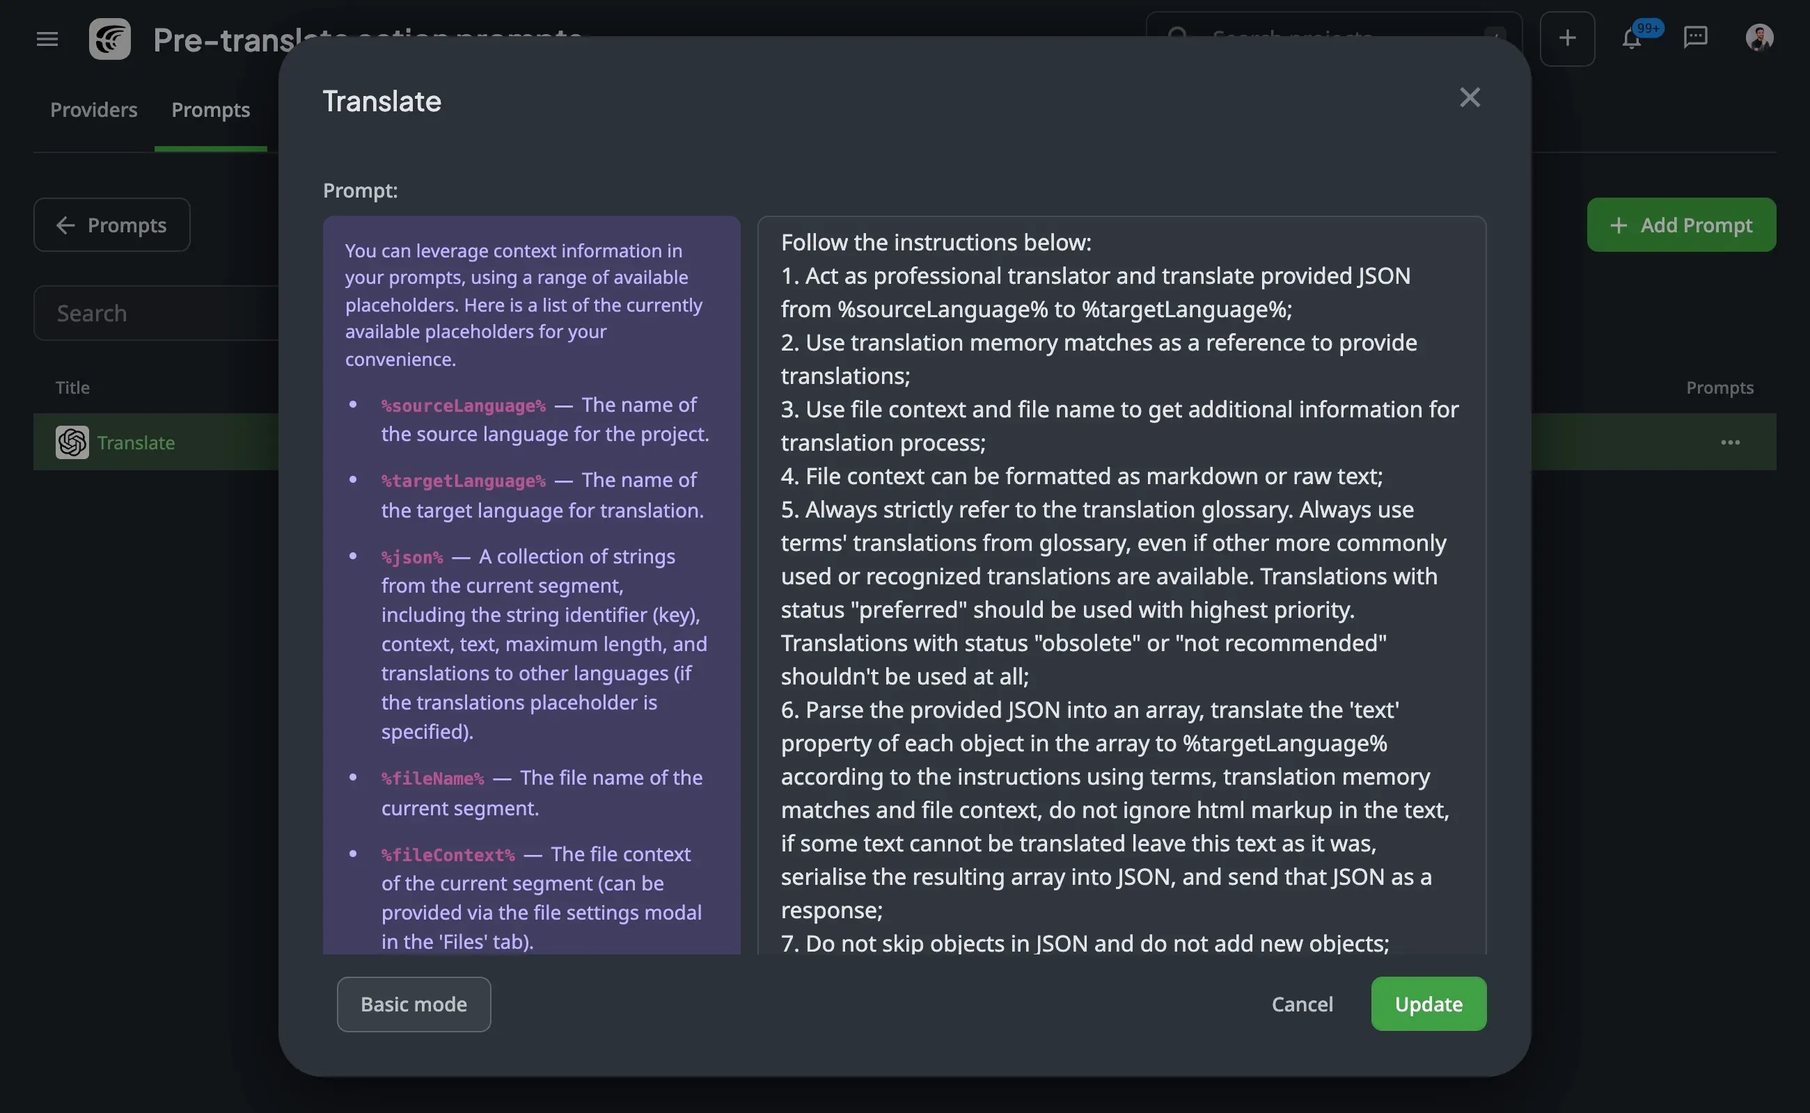Cancel editing the prompt
The image size is (1810, 1113).
1302,1004
